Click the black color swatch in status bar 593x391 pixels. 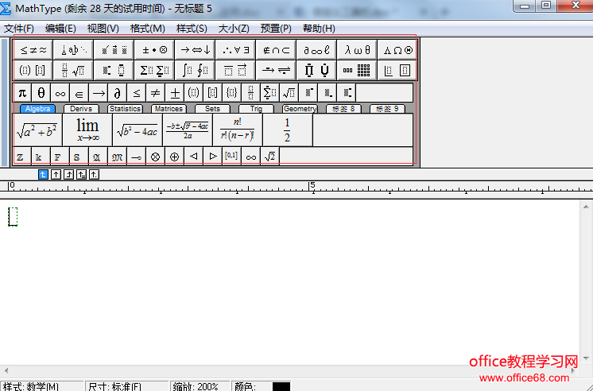point(281,386)
